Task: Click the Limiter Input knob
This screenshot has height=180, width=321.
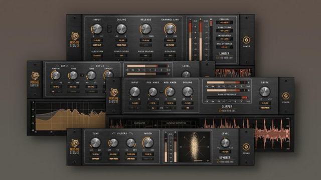Action: click(x=97, y=29)
